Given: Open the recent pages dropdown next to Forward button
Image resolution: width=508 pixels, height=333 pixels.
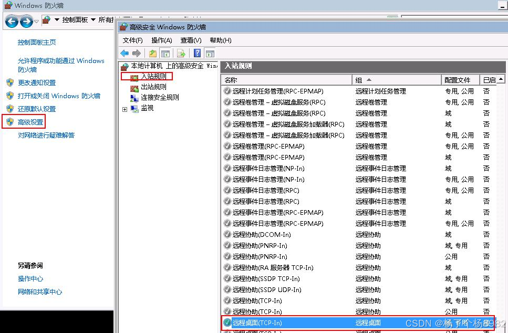Looking at the screenshot, I should tap(36, 22).
